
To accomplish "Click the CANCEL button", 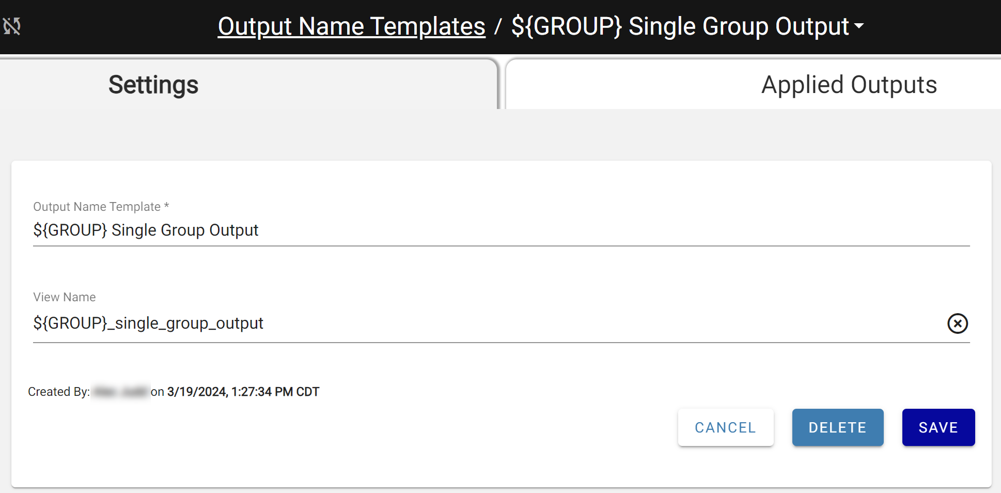I will point(726,427).
